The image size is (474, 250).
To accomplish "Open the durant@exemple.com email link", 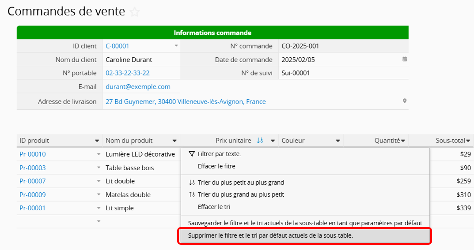I will coord(138,87).
